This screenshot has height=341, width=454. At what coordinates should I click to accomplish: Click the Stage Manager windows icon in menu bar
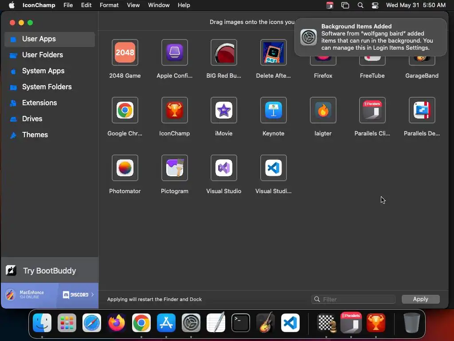click(x=345, y=5)
